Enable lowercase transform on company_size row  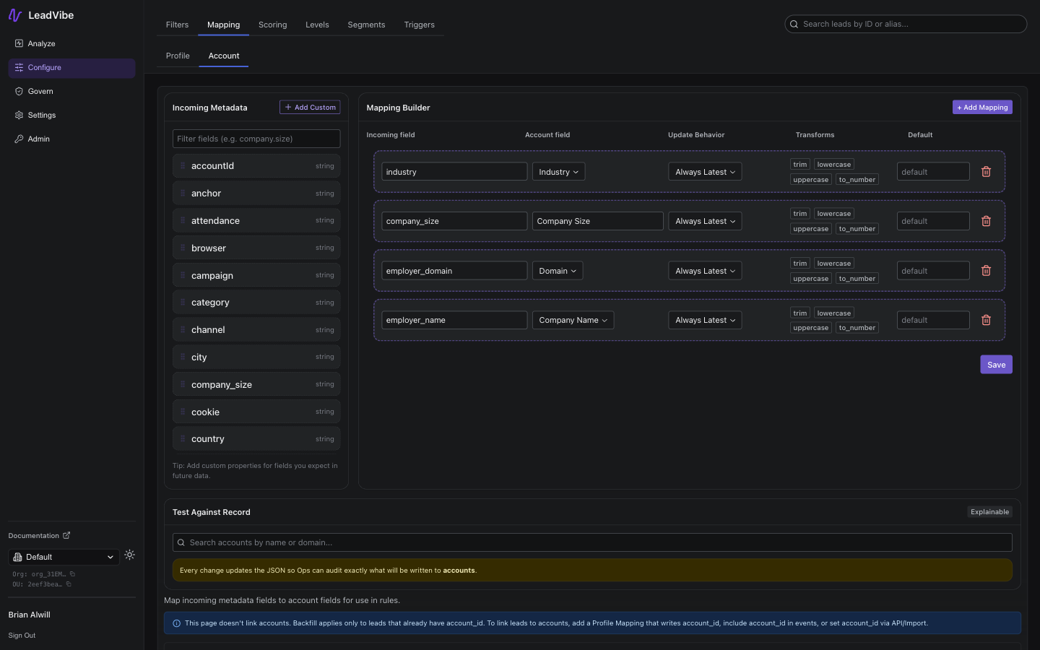[833, 214]
